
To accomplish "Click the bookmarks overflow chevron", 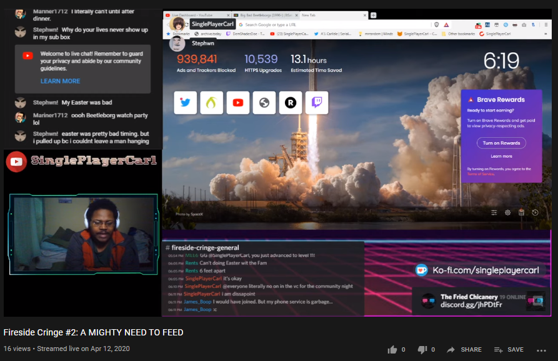I will tap(546, 34).
